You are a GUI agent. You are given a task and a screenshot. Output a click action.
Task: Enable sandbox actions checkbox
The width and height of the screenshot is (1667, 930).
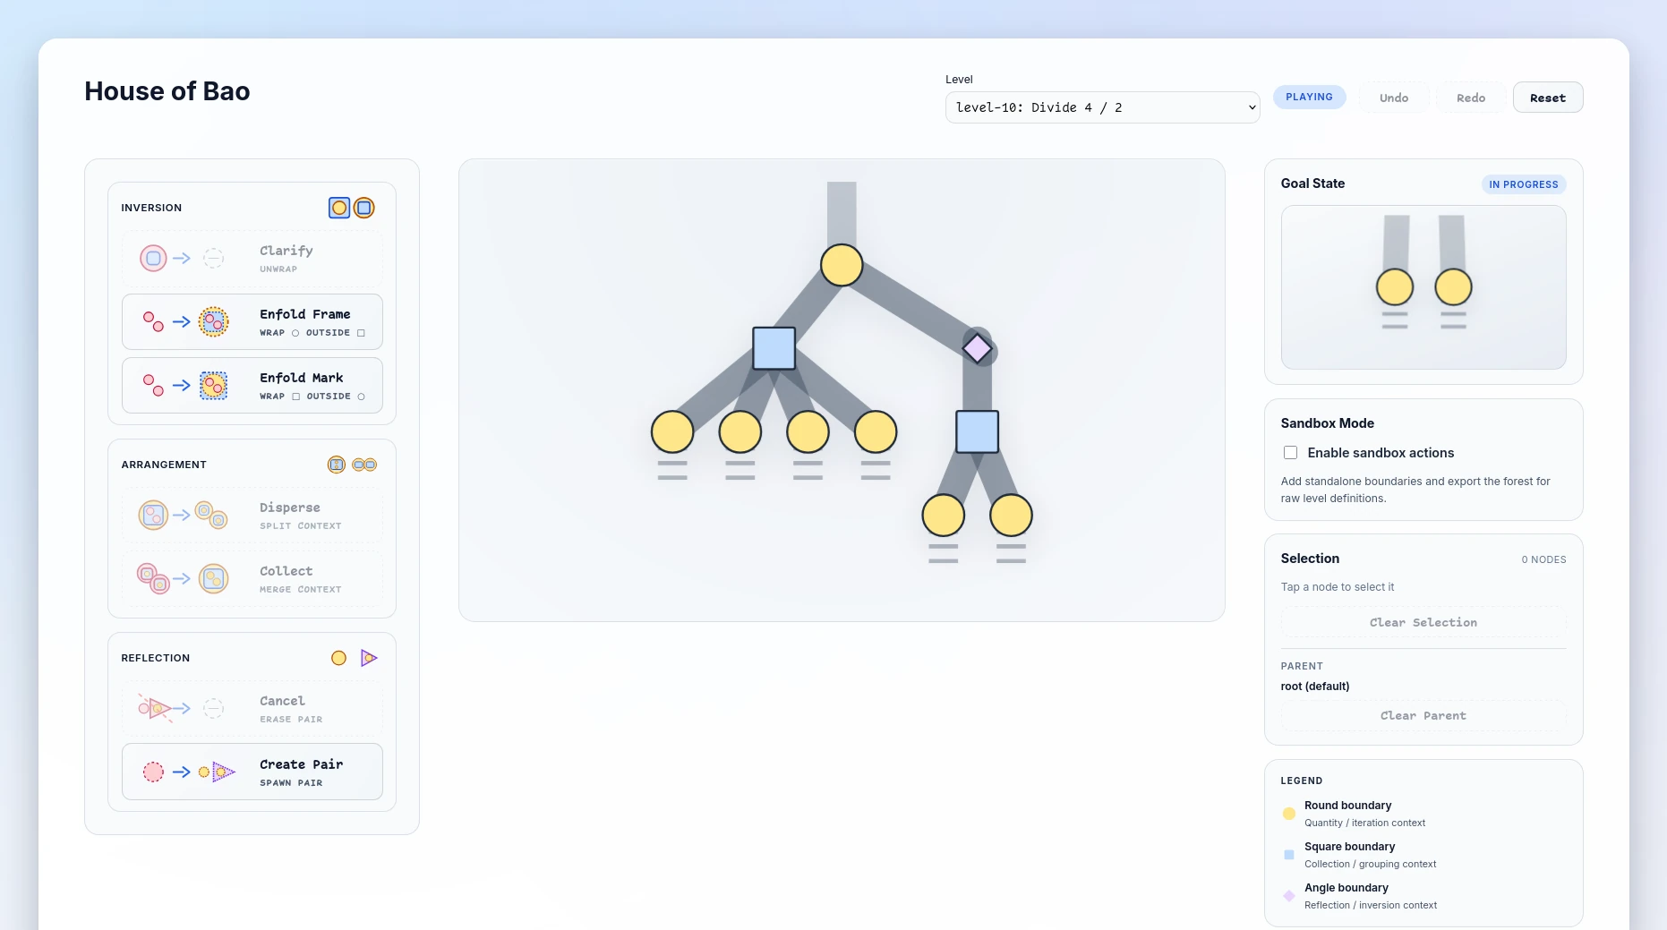(x=1290, y=453)
